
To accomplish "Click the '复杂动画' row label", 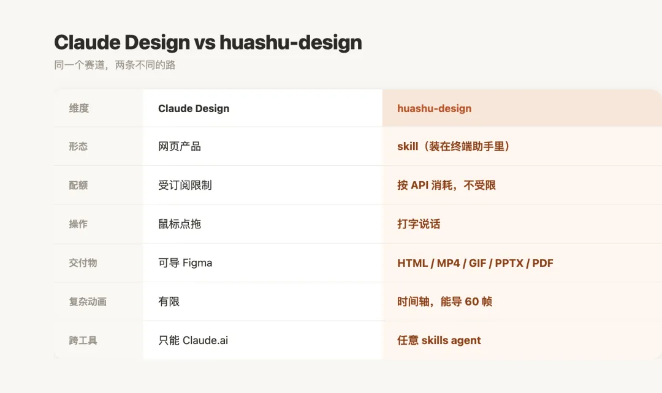I will click(x=88, y=302).
